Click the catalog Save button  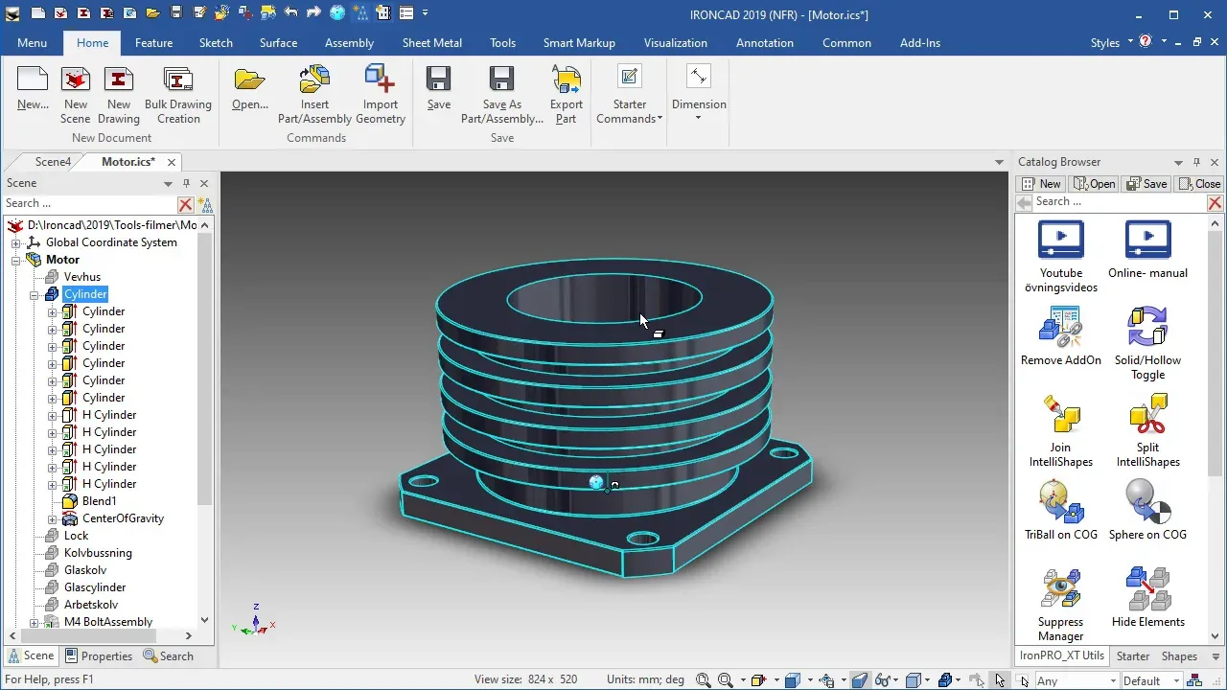pos(1146,184)
